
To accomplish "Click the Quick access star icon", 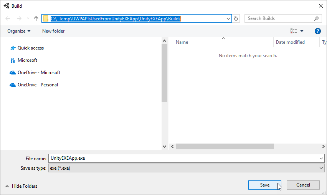I will tap(13, 48).
